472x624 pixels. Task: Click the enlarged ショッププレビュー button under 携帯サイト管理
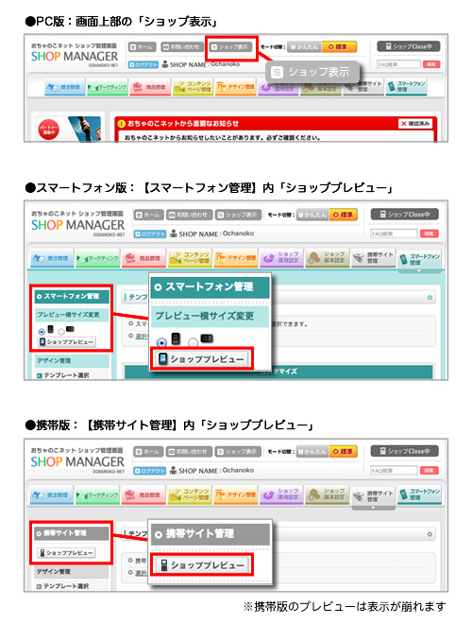coord(203,564)
